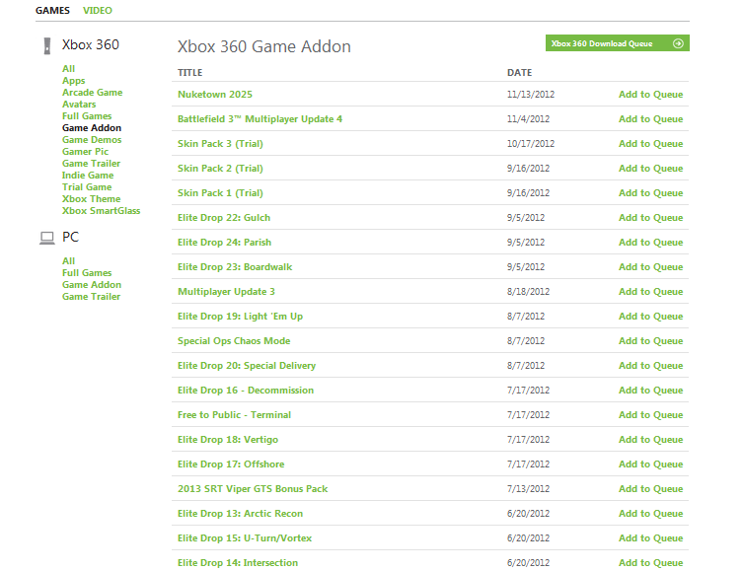Open Avatars category
The image size is (743, 571).
point(79,105)
